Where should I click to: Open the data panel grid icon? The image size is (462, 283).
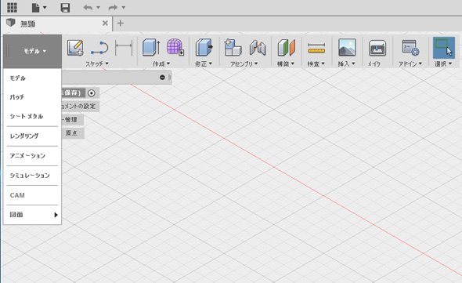pos(12,7)
